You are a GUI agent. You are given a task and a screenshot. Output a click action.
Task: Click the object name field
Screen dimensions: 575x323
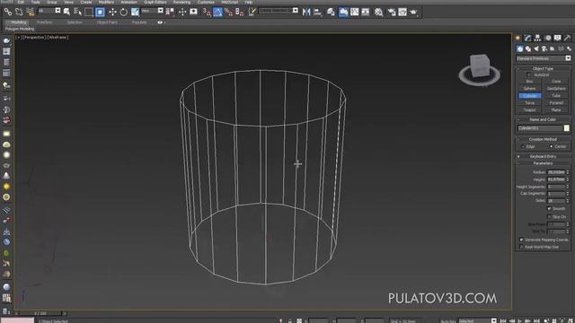pyautogui.click(x=540, y=128)
